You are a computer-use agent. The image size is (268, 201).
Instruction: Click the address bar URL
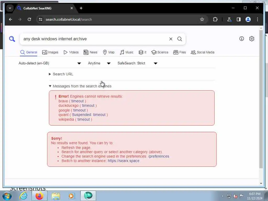click(x=69, y=19)
